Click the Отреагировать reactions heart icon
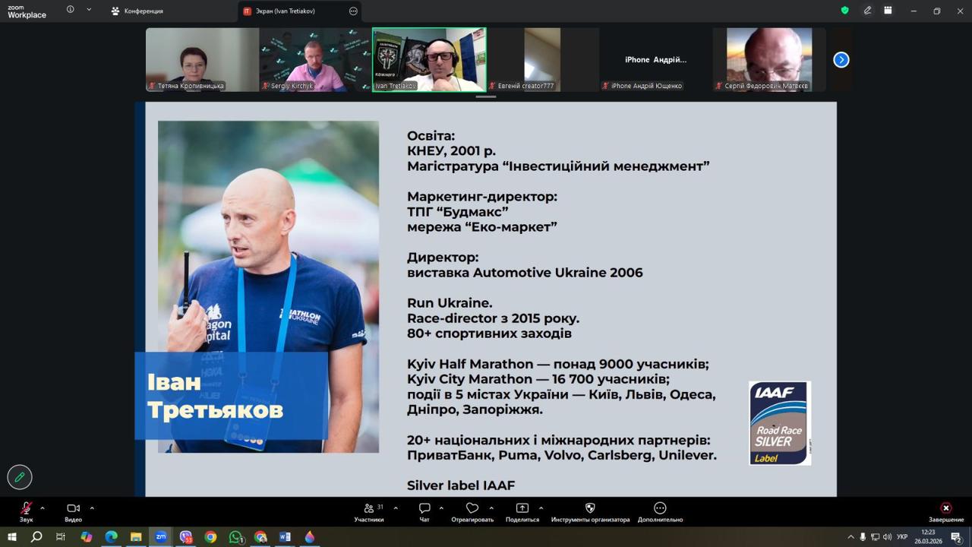The width and height of the screenshot is (972, 547). click(x=472, y=509)
